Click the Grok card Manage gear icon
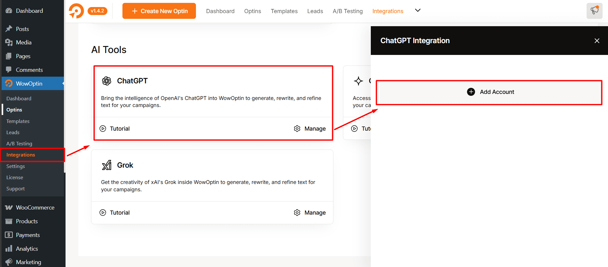The height and width of the screenshot is (267, 608). point(297,213)
